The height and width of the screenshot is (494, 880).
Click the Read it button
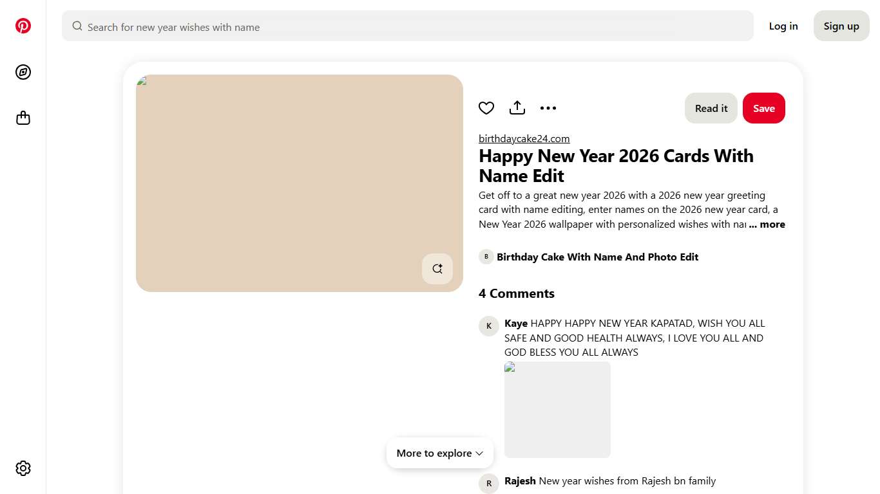(711, 108)
